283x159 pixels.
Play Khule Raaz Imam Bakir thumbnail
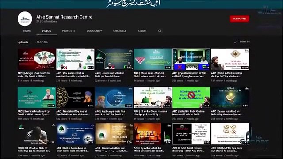[x=191, y=134]
